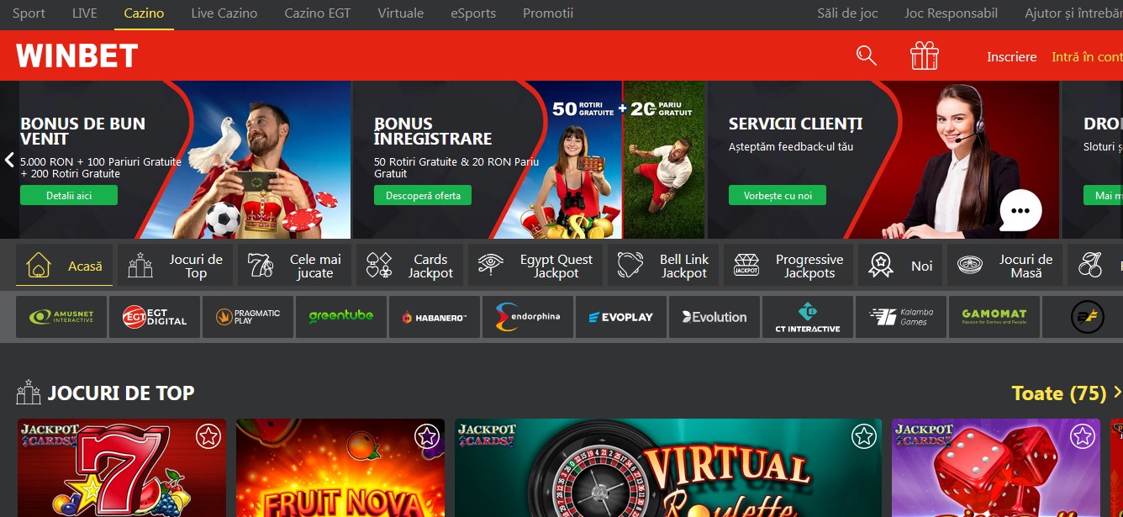Select Evoplay provider
The height and width of the screenshot is (517, 1123).
(621, 317)
